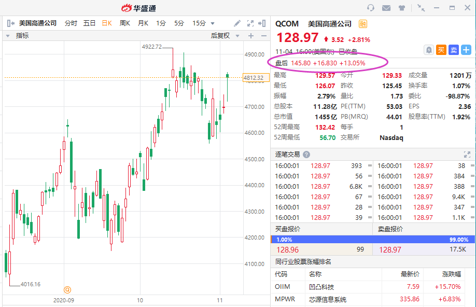Click the 总市值 1455亿 value
Viewport: 476px width, 307px height.
[x=326, y=117]
